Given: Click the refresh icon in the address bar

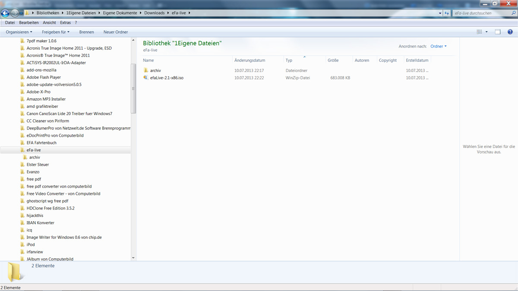Looking at the screenshot, I should 446,13.
